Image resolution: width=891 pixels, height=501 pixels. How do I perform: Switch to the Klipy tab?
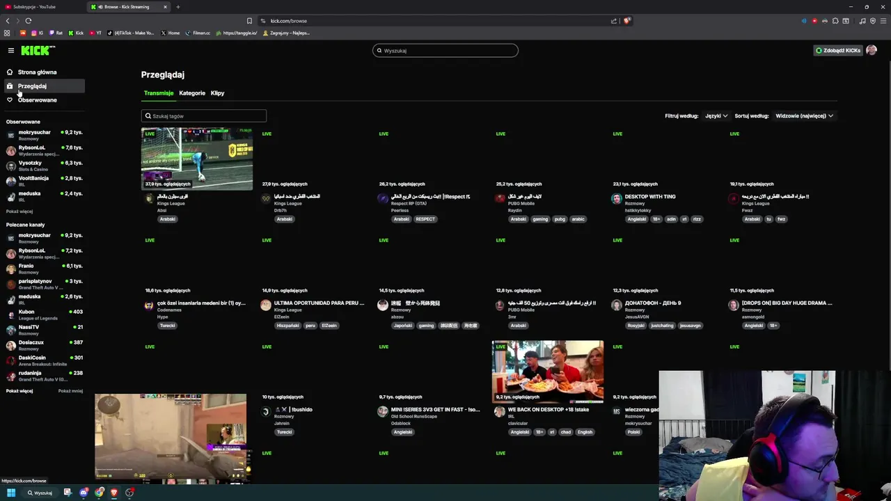click(218, 93)
